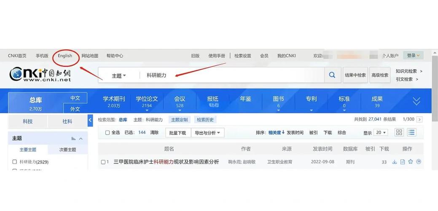Image resolution: width=438 pixels, height=211 pixels.
Task: Select the 会议 tab
Action: (x=180, y=102)
